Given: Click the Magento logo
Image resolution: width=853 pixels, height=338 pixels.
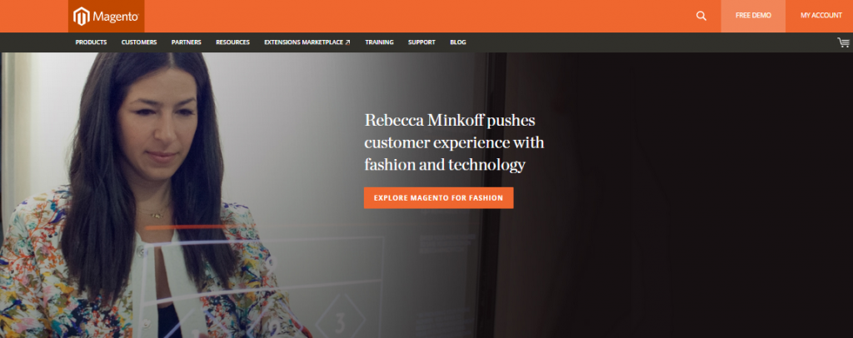Looking at the screenshot, I should (x=106, y=17).
